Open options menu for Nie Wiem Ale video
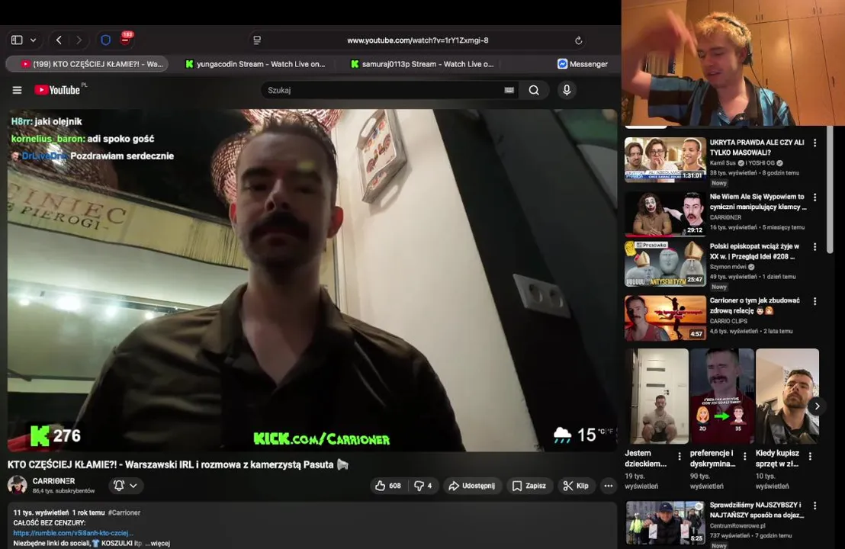Image resolution: width=845 pixels, height=549 pixels. pyautogui.click(x=814, y=197)
